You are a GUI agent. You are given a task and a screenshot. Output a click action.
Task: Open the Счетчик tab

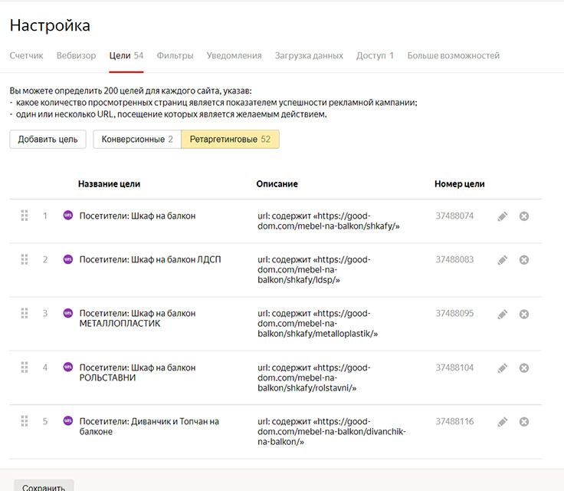(x=26, y=56)
